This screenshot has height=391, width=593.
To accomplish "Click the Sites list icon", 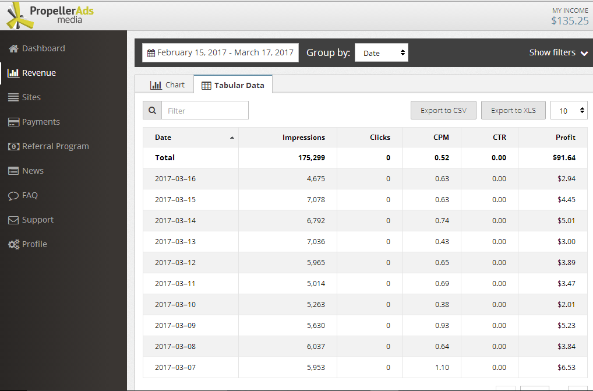I will [x=13, y=97].
